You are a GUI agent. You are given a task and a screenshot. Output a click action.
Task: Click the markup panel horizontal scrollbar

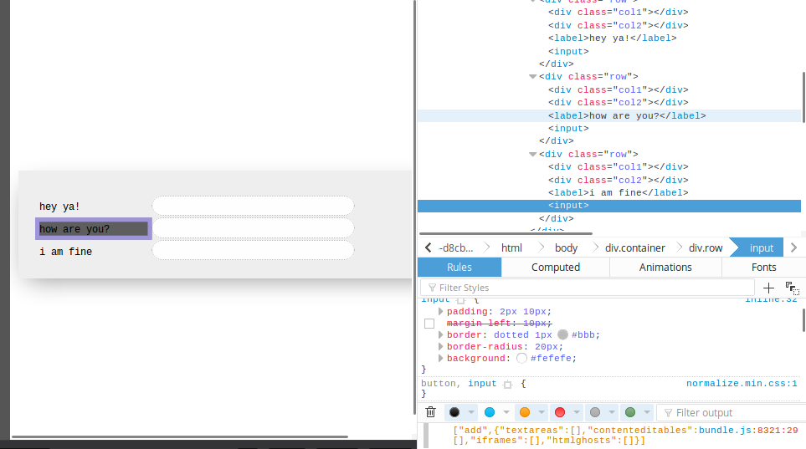click(x=506, y=233)
